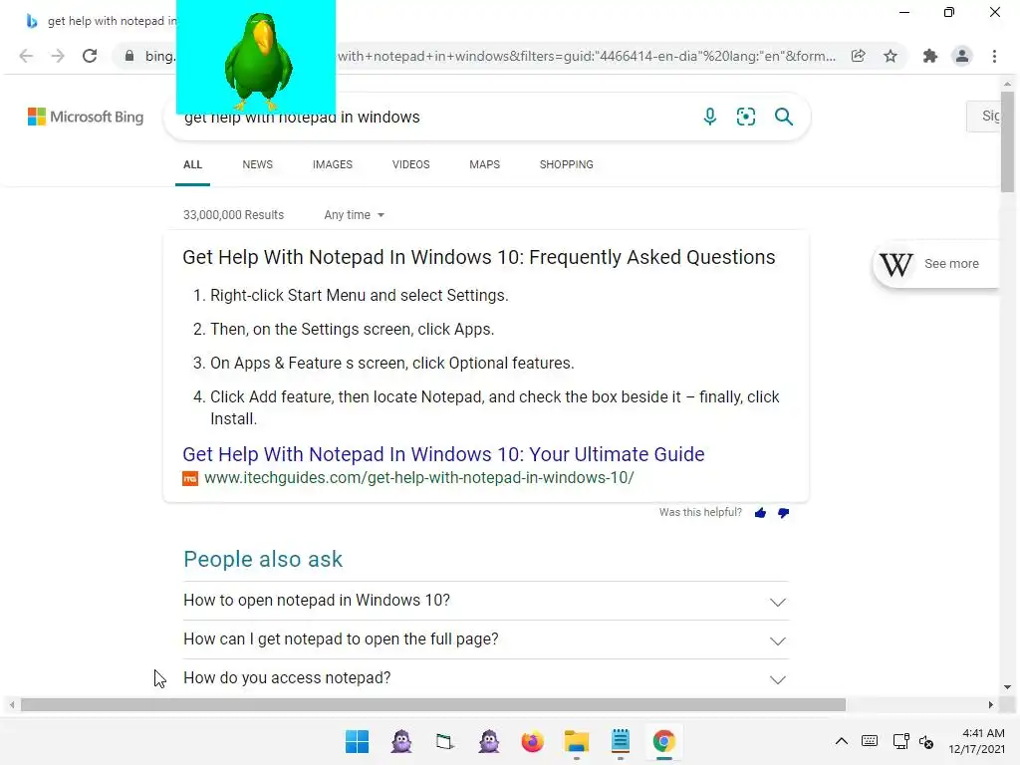Screen dimensions: 1020x765
Task: Switch to the VIDEOS tab
Action: pos(410,164)
